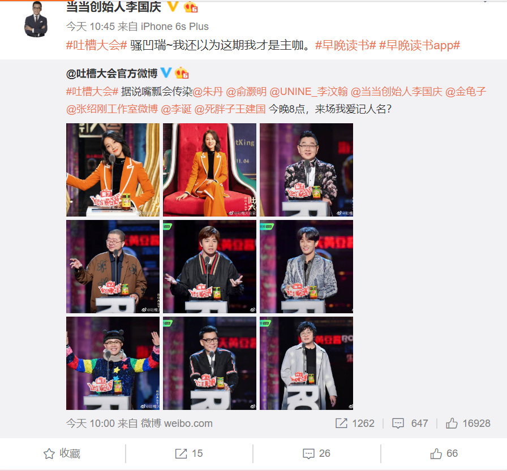Visit the @朱丹 mention link
Viewport: 507px width, 471px height.
pos(208,92)
